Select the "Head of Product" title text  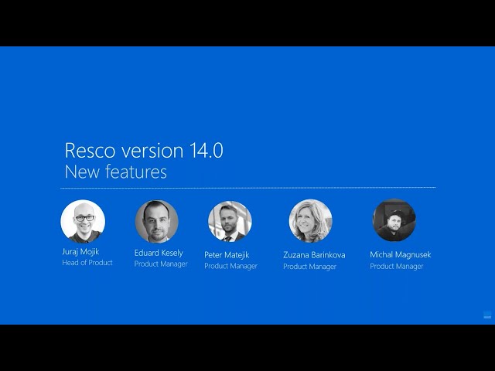(87, 263)
